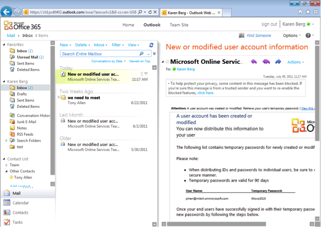Viewport: 321px width, 227px height.
Task: Open Sent Items under Favorites
Action: tap(25, 63)
